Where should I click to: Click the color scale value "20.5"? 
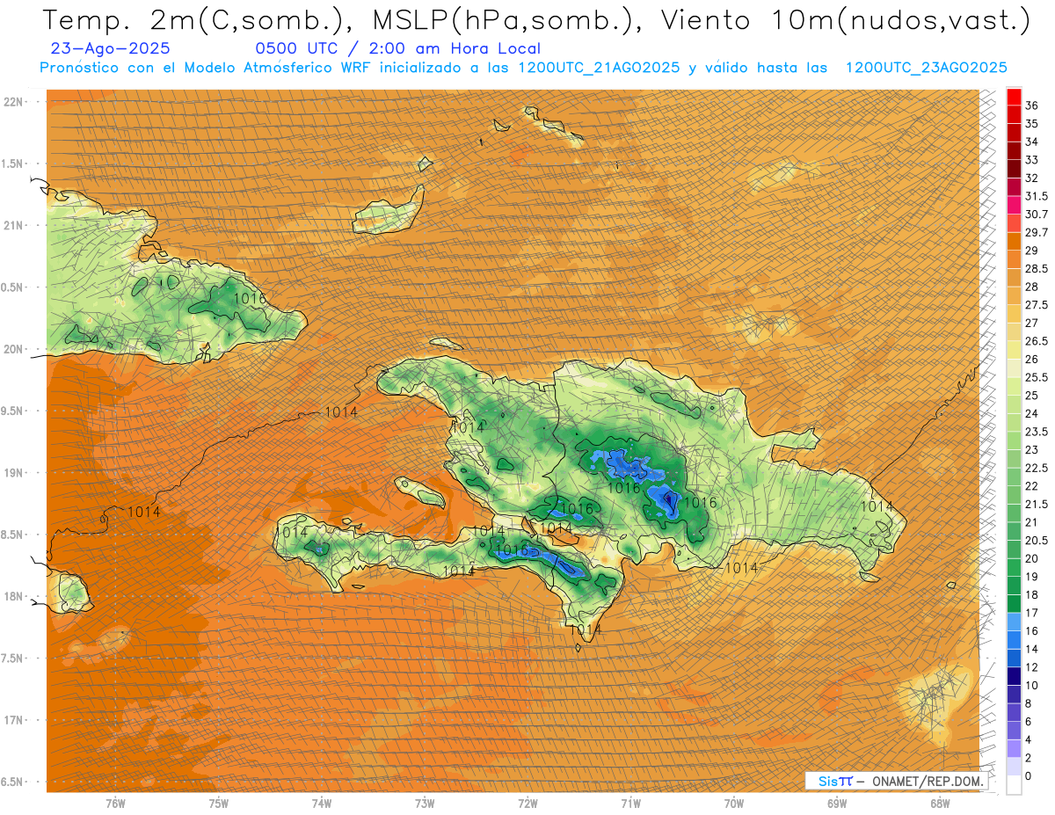(x=1037, y=541)
